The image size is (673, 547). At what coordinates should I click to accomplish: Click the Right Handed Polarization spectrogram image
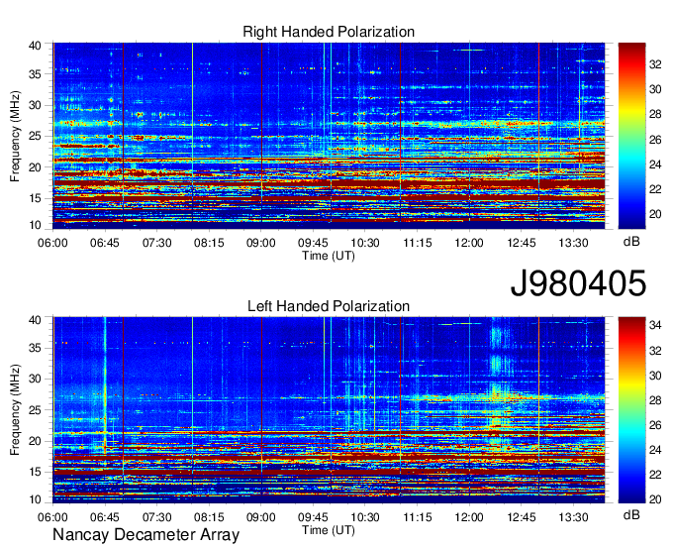[x=329, y=136]
